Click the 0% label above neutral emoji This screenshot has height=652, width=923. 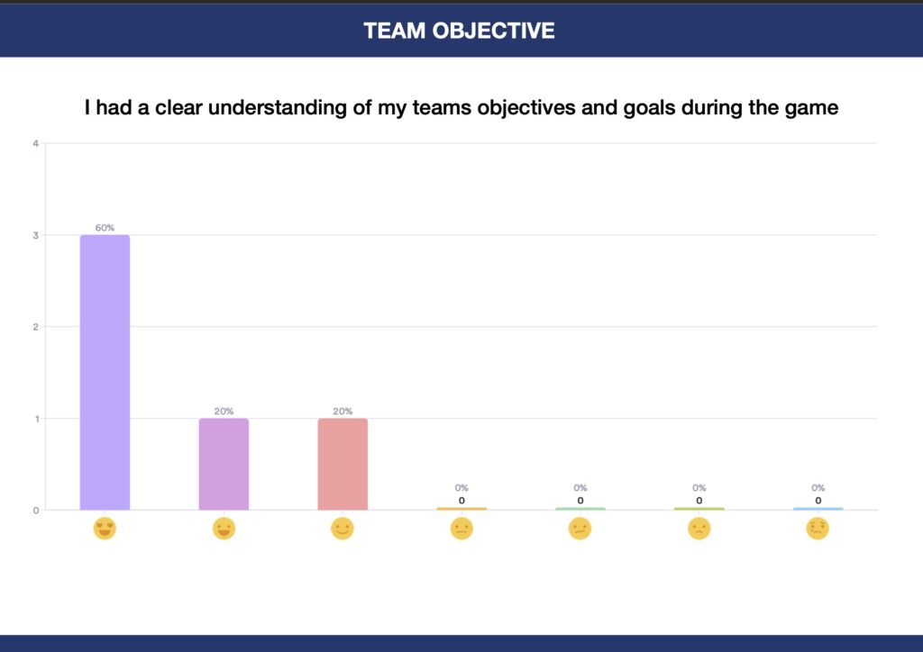click(x=461, y=487)
